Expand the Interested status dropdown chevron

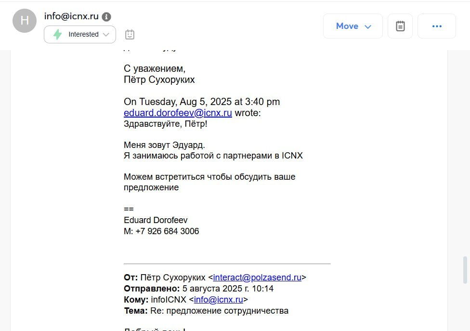(x=106, y=34)
